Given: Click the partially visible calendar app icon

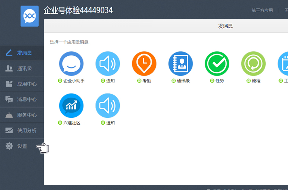Looking at the screenshot, I should pos(283,63).
